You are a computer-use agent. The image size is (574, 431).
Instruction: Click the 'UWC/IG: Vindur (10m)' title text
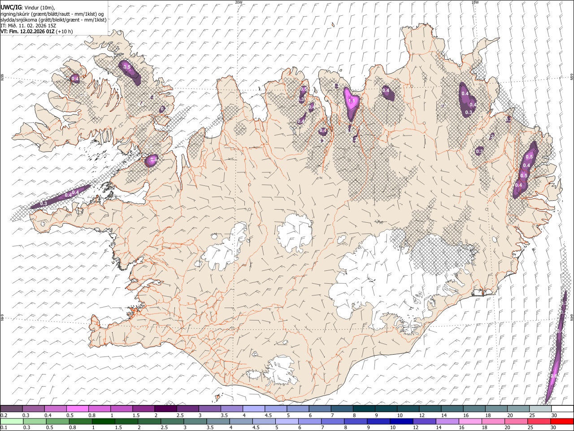[x=27, y=8]
